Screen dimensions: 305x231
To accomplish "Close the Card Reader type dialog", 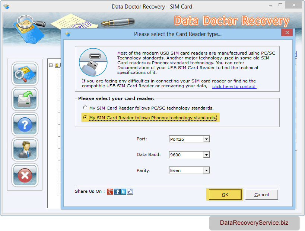I will pos(287,32).
